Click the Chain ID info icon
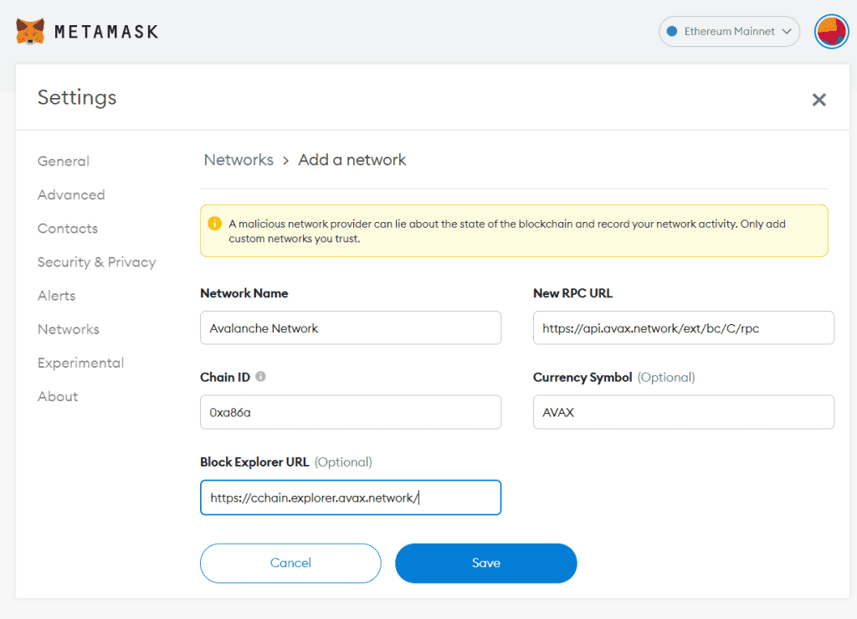This screenshot has width=857, height=619. tap(260, 377)
